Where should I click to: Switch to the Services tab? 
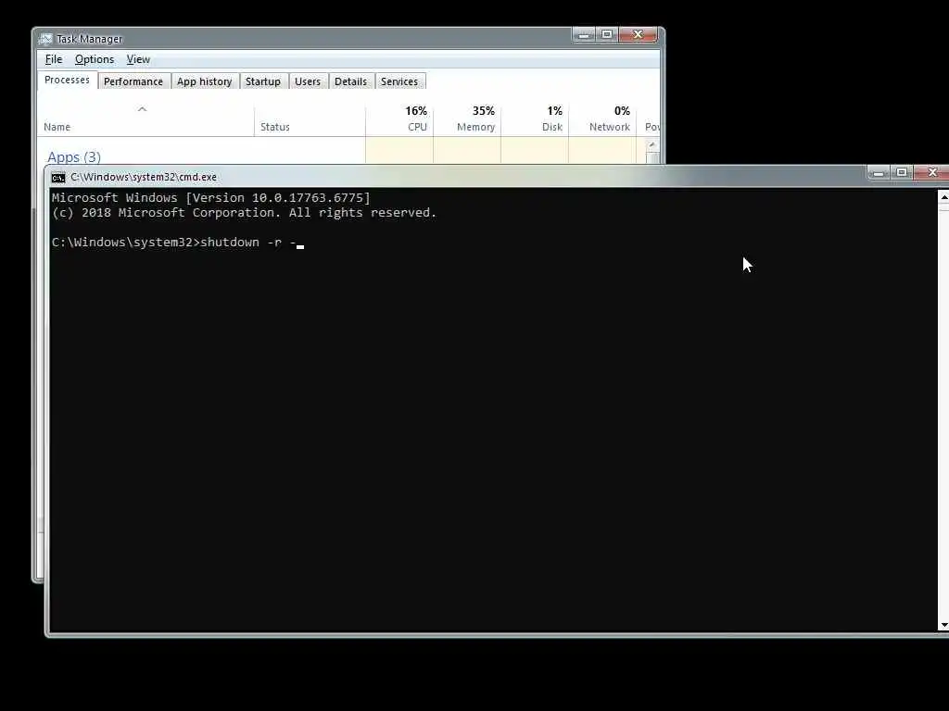(x=399, y=81)
